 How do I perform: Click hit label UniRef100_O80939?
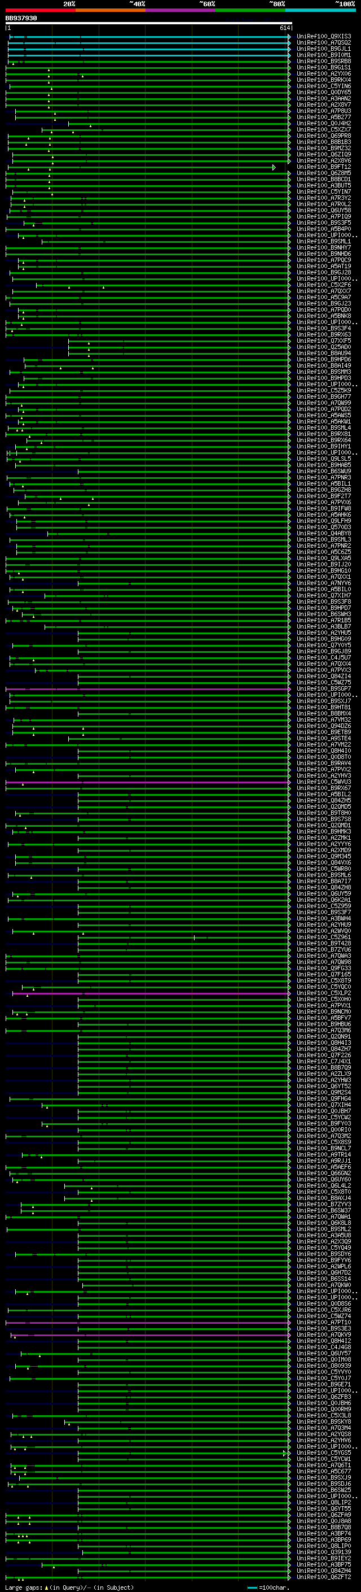point(323,1366)
